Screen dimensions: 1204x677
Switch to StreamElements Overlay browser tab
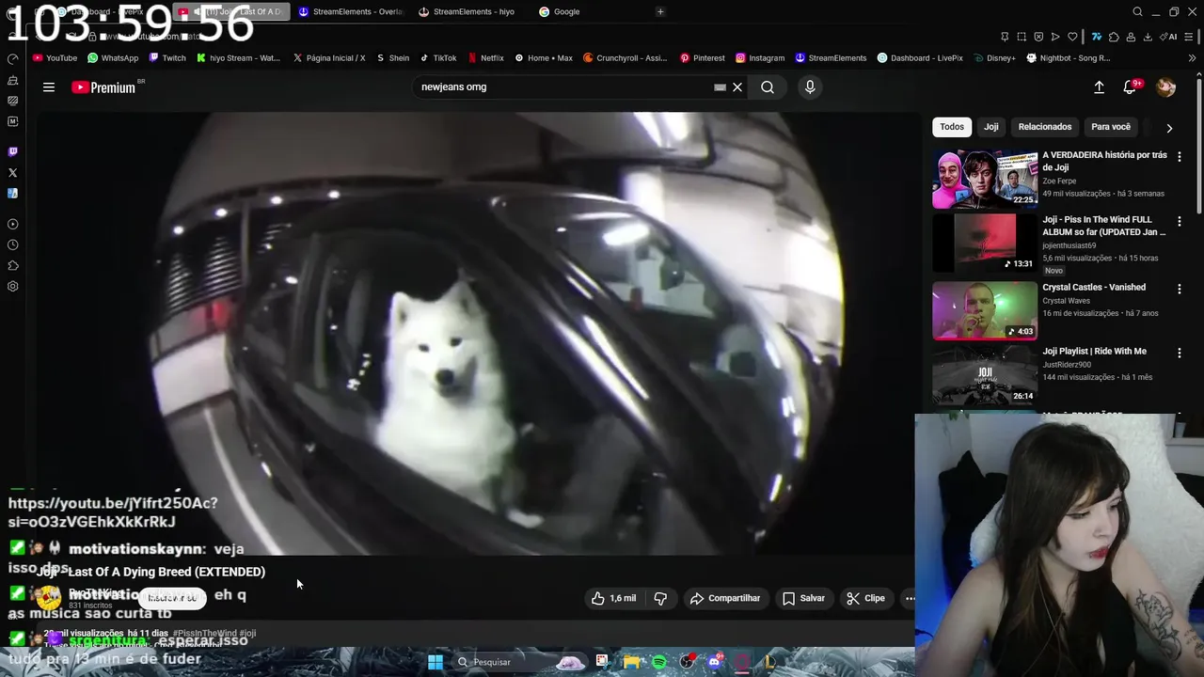[351, 12]
